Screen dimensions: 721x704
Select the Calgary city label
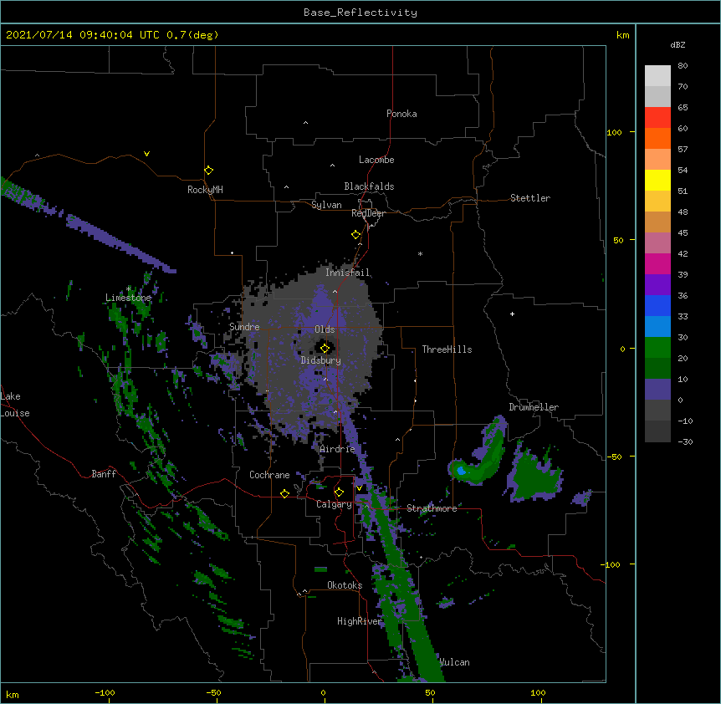point(334,504)
